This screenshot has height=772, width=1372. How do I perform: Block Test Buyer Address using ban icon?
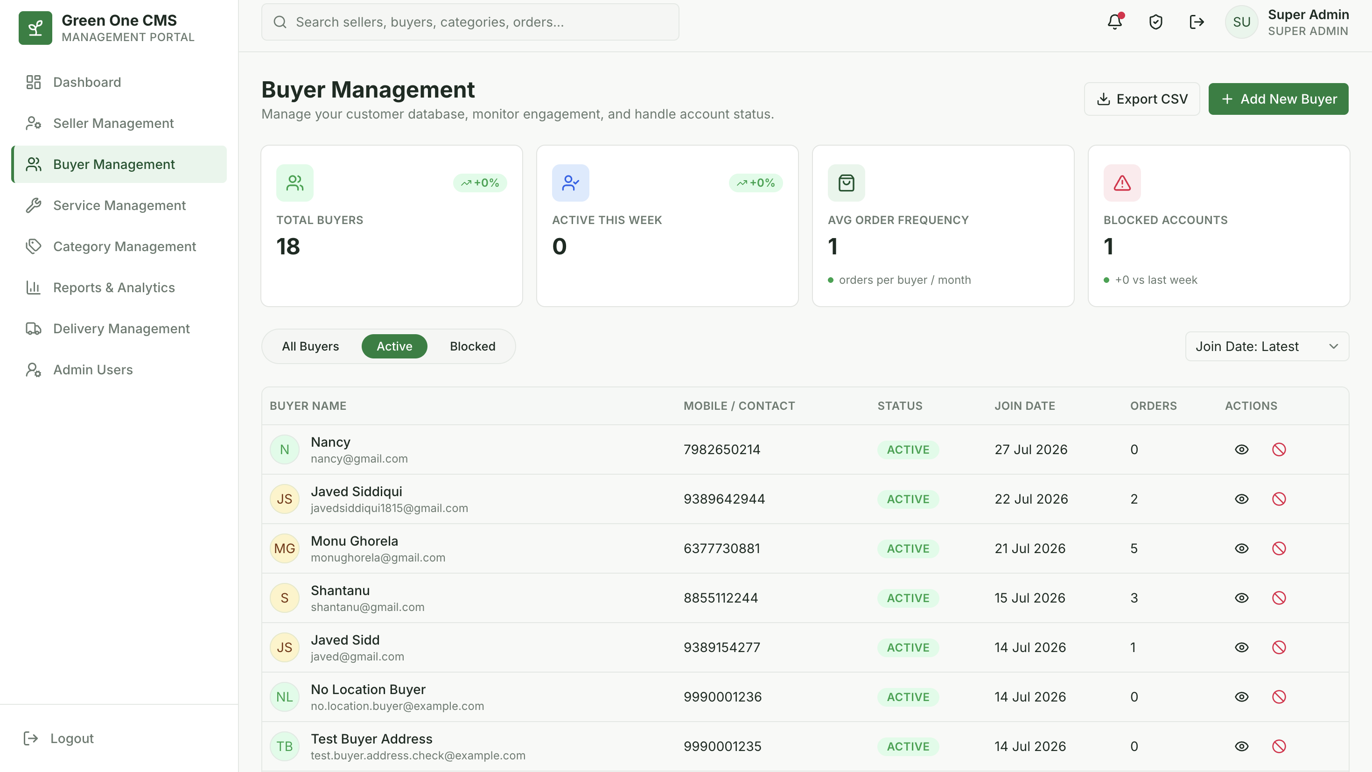[x=1279, y=746]
